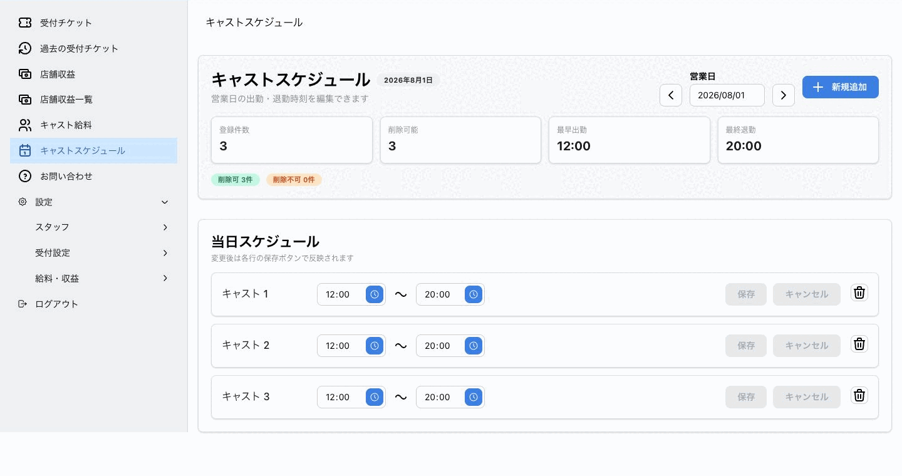This screenshot has width=902, height=476.
Task: Select キャストスケジュール in sidebar
Action: pos(93,151)
